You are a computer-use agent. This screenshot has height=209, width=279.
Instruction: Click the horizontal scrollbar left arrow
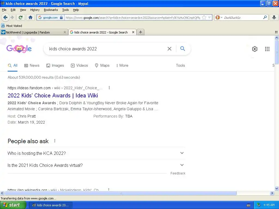coord(2,193)
